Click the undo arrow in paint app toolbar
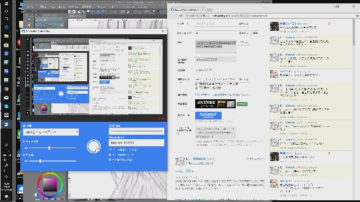 tap(107, 11)
